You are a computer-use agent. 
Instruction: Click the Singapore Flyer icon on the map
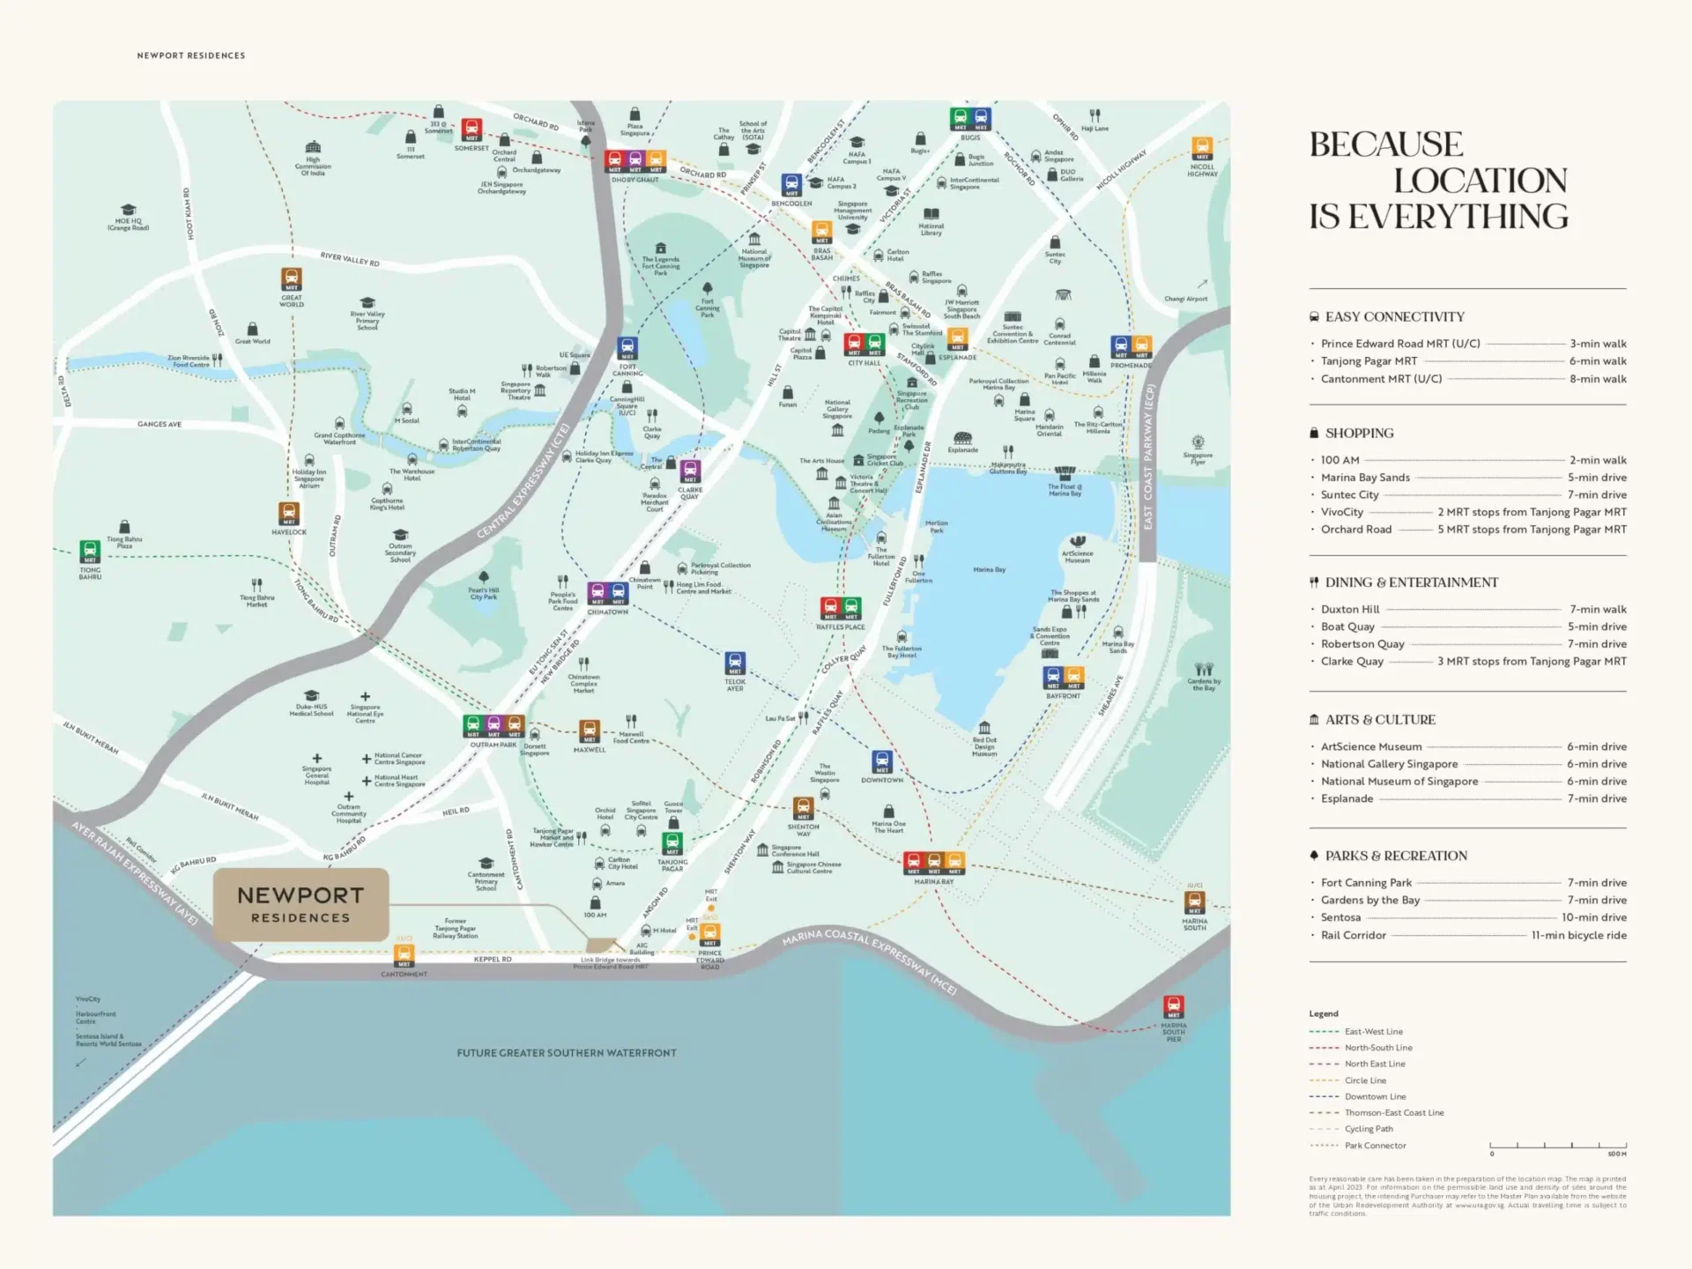pyautogui.click(x=1198, y=441)
